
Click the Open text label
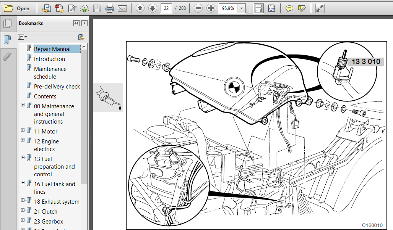point(23,8)
